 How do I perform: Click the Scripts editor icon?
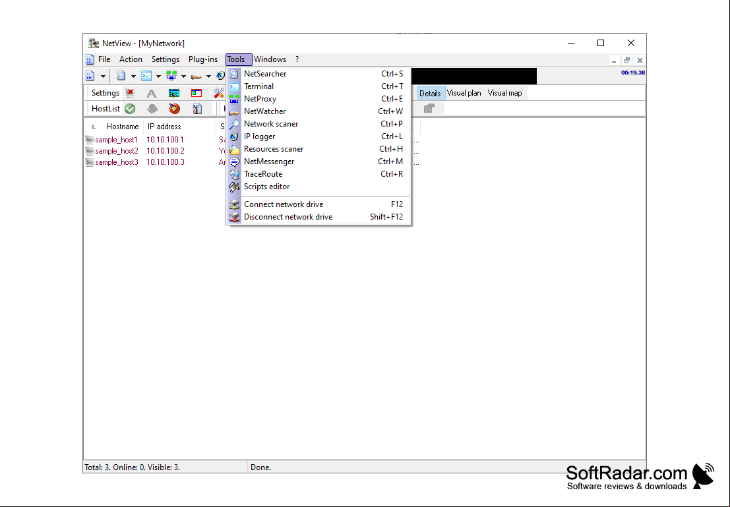(x=234, y=187)
